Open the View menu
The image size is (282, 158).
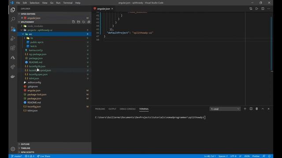(45, 3)
